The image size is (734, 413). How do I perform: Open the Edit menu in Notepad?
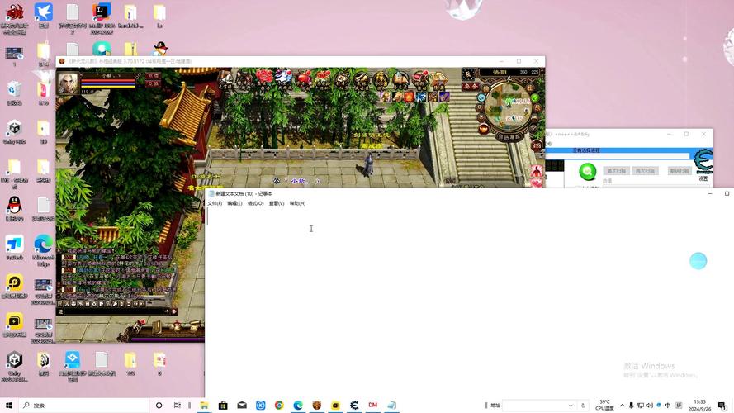point(234,203)
